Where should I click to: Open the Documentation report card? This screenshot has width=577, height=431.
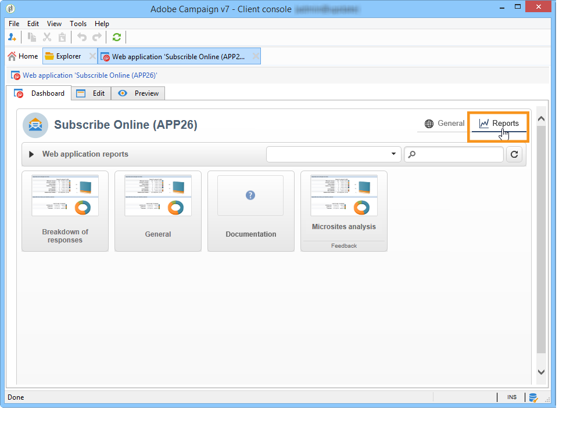tap(251, 211)
